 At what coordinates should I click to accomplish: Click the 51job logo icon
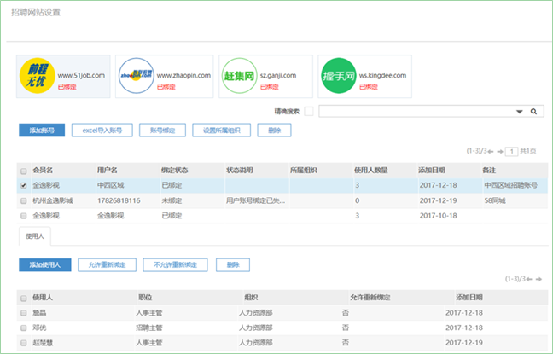click(36, 76)
